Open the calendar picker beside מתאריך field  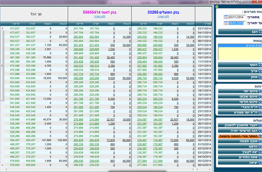226,17
